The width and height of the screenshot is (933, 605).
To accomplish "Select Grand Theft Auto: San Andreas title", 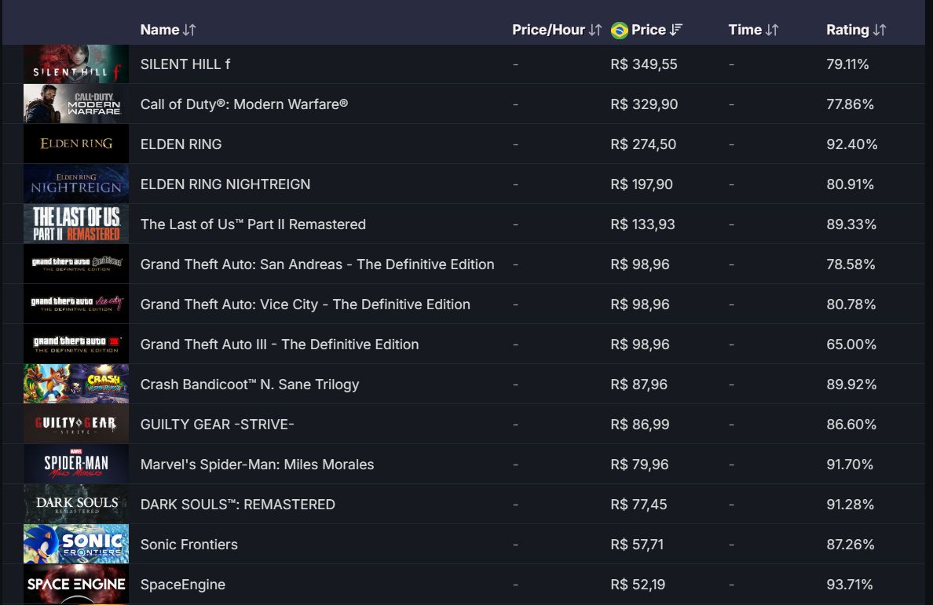I will (317, 264).
